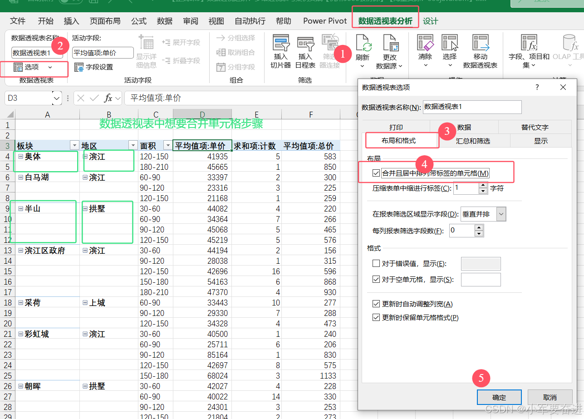Collapse the 朝晖 group
Image resolution: width=584 pixels, height=419 pixels.
pyautogui.click(x=20, y=386)
